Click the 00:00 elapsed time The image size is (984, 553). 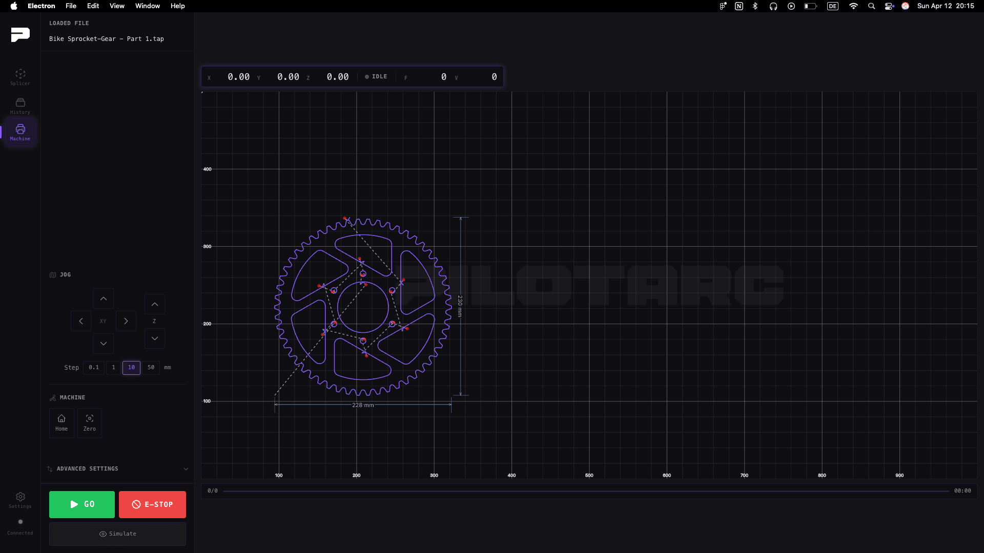tap(962, 491)
